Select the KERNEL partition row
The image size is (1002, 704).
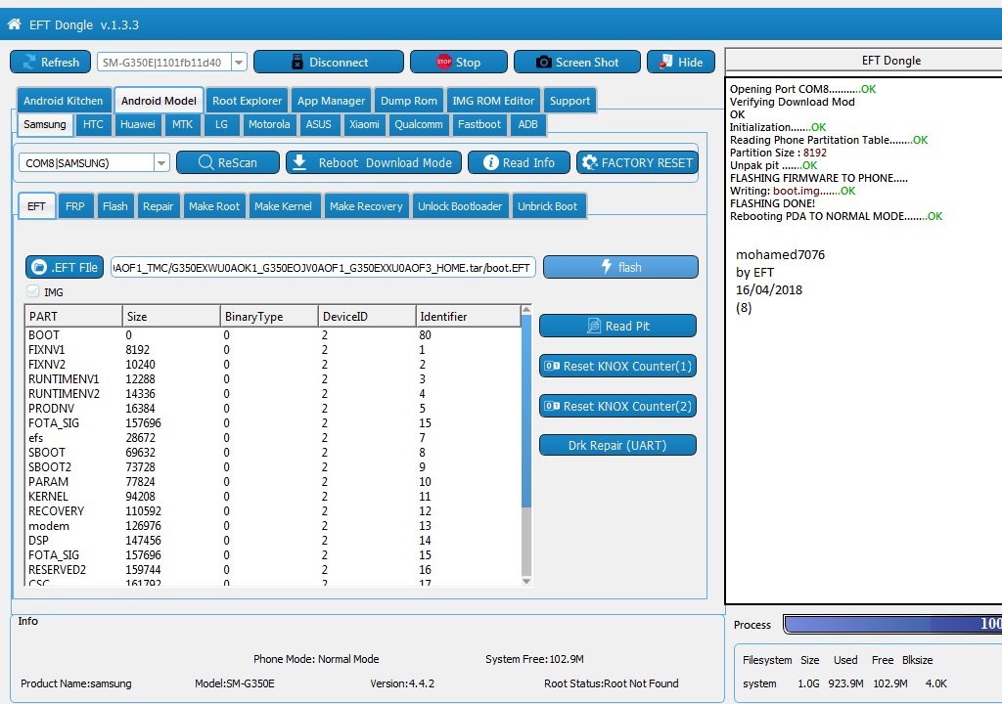click(x=273, y=497)
